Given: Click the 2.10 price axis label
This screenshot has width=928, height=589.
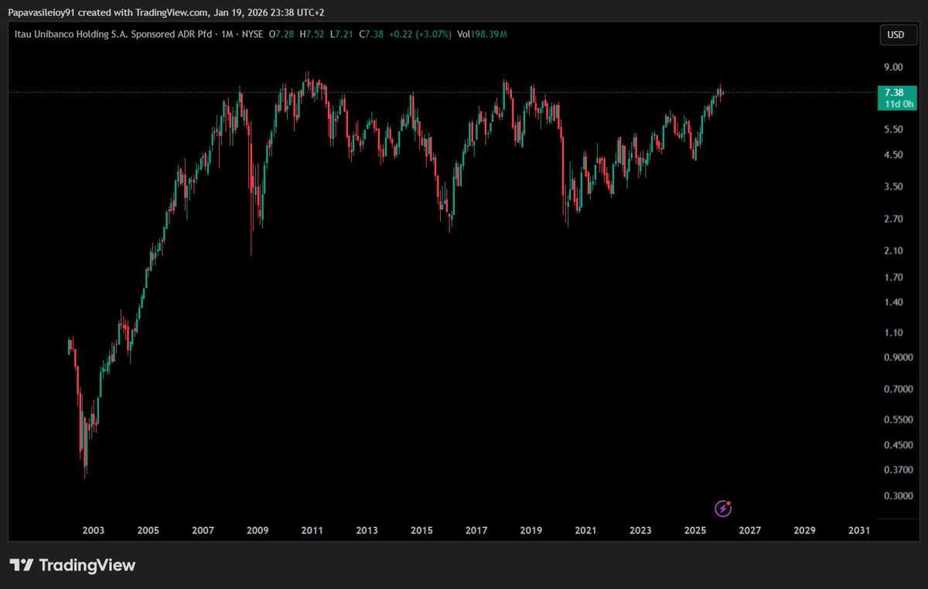Looking at the screenshot, I should [x=894, y=250].
